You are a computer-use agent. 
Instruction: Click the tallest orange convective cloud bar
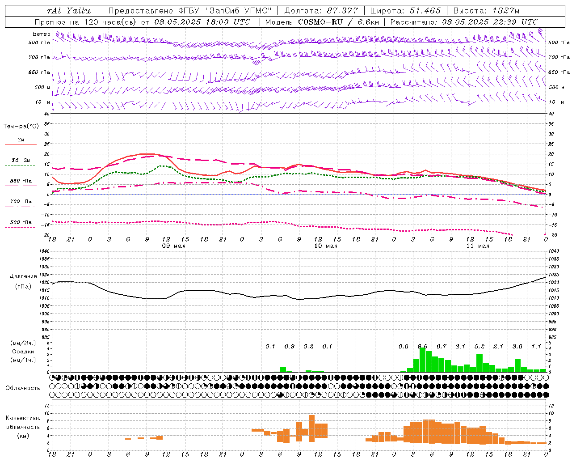coord(311,428)
